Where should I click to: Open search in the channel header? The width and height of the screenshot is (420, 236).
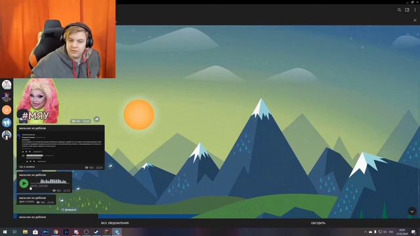[x=399, y=10]
